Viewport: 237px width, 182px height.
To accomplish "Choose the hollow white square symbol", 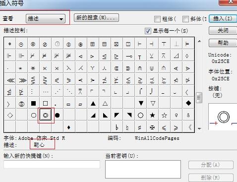I will (45, 103).
